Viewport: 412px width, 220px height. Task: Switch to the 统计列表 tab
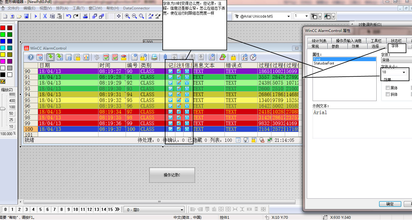point(319,41)
